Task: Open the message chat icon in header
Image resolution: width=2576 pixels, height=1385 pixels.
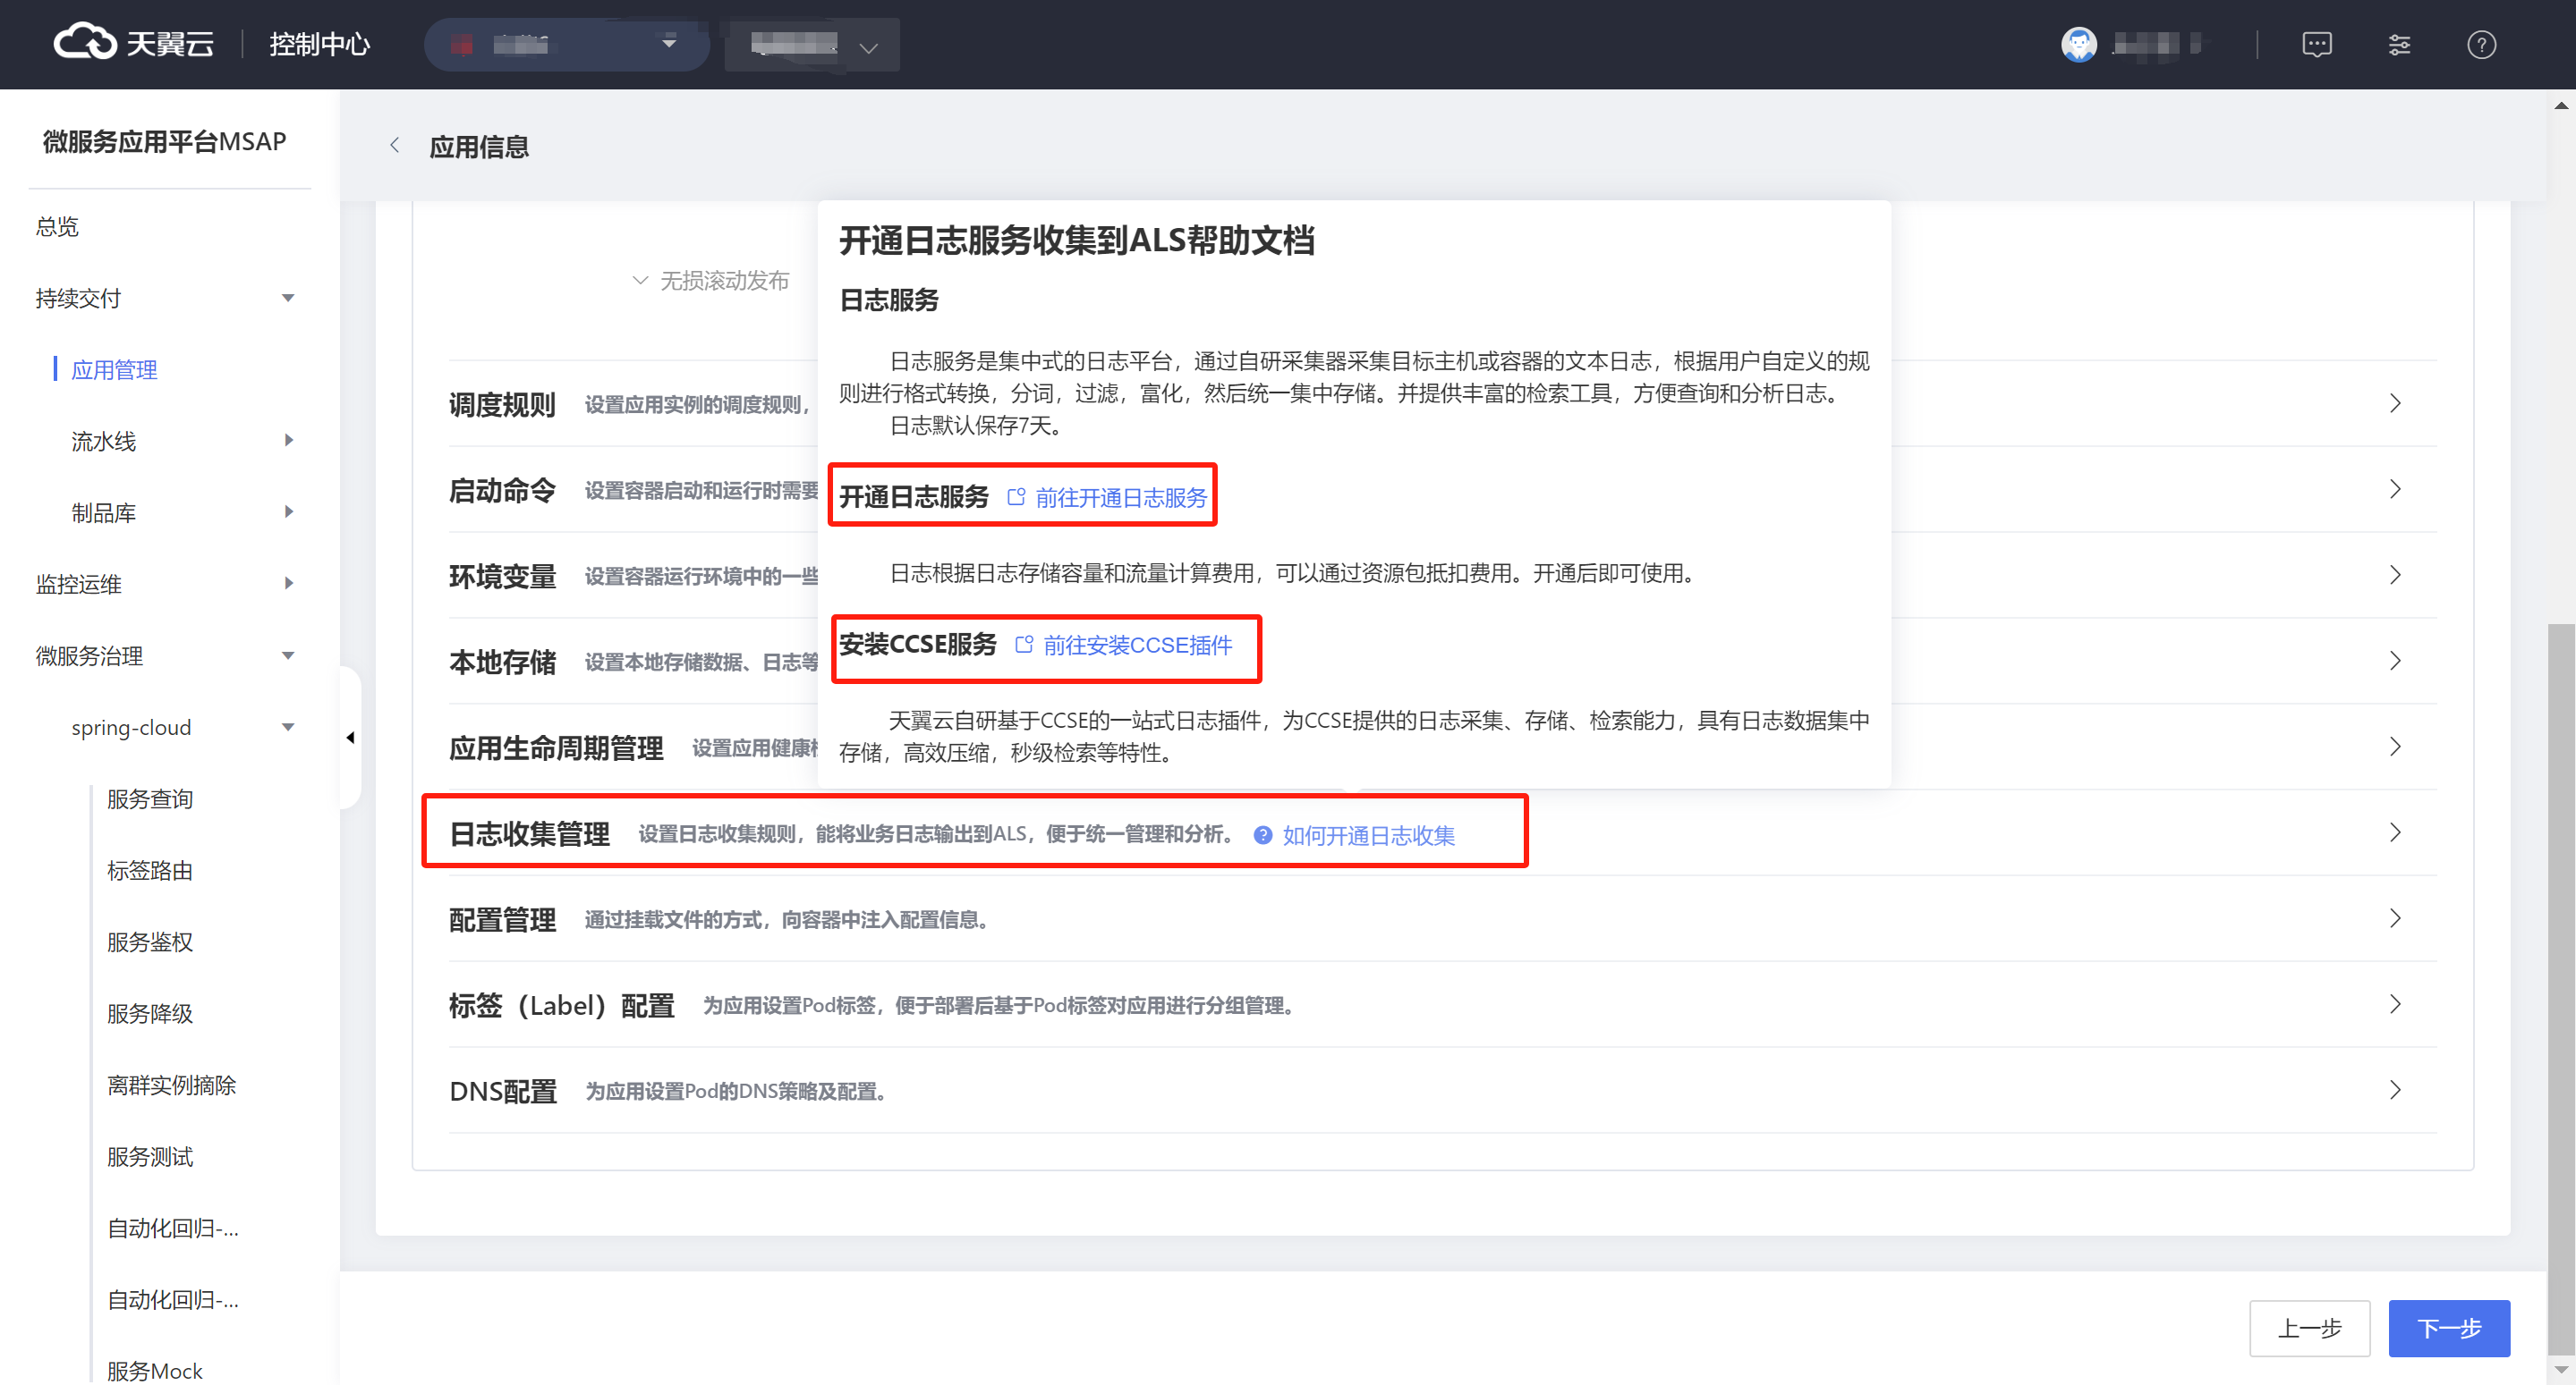Action: tap(2316, 44)
